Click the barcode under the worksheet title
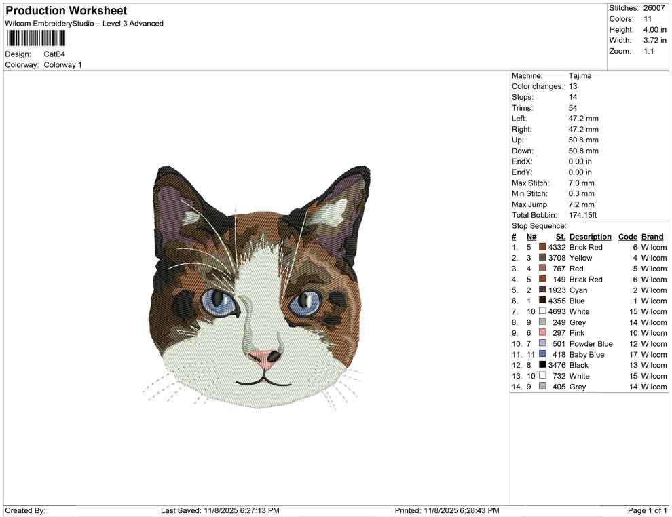The image size is (672, 517). coord(35,39)
